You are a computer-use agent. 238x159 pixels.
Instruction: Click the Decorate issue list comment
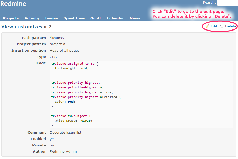[66, 133]
